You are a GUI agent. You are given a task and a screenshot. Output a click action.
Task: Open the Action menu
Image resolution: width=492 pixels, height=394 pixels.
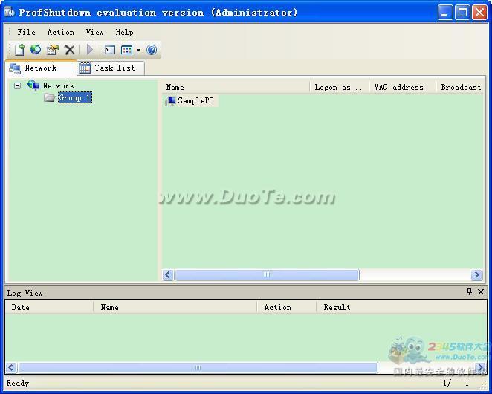click(61, 32)
